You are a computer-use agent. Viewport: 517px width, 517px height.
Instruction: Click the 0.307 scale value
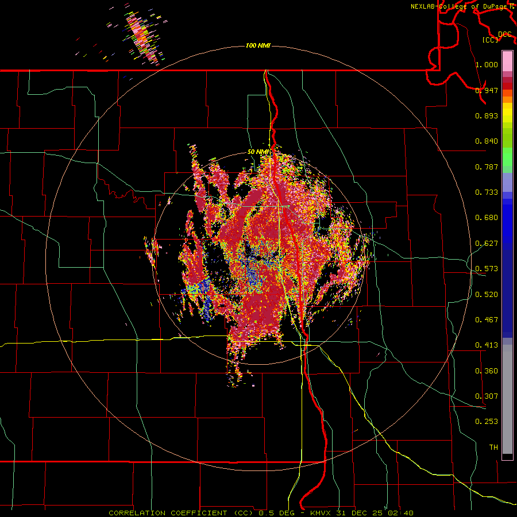[x=487, y=396]
